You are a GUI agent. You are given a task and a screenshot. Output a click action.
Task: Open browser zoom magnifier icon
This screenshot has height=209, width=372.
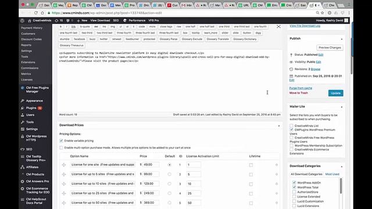pos(317,13)
